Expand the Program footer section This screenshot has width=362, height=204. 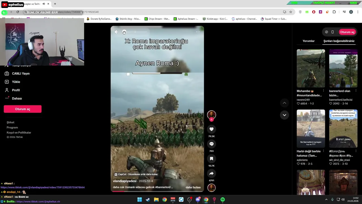pos(12,127)
